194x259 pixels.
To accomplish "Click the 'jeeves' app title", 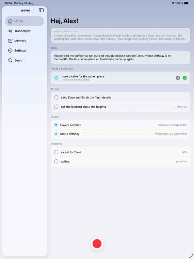I will coord(26,10).
